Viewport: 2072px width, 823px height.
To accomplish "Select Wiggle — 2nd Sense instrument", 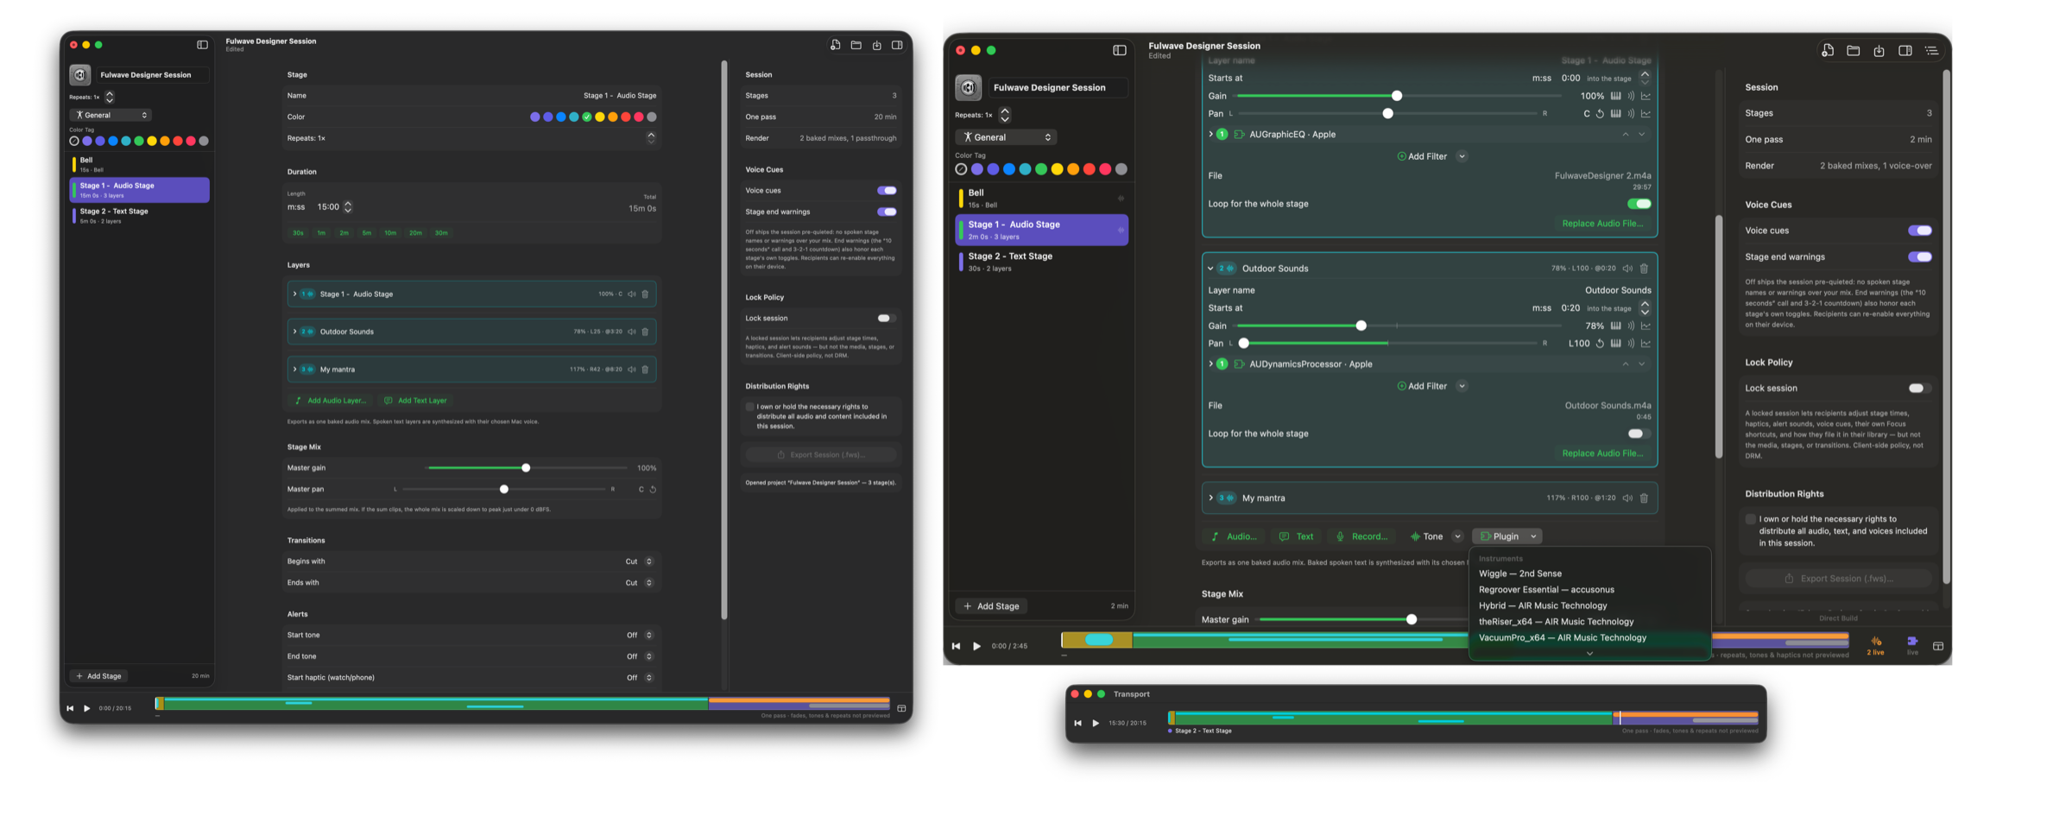I will pos(1520,573).
